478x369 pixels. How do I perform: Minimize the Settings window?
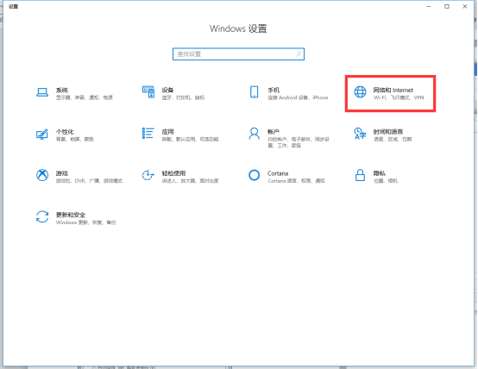coord(429,6)
